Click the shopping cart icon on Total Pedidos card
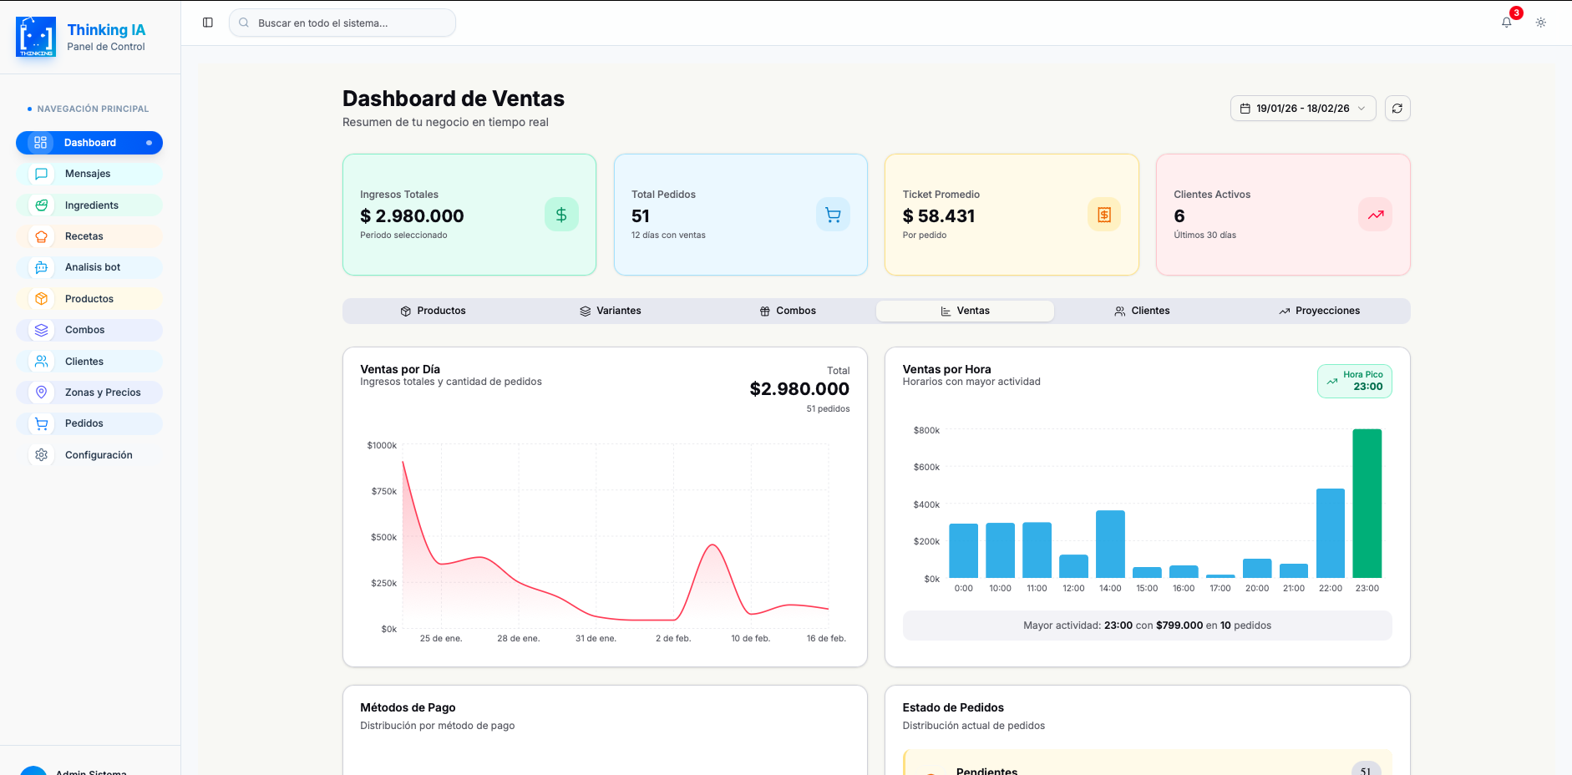The width and height of the screenshot is (1572, 775). (833, 215)
